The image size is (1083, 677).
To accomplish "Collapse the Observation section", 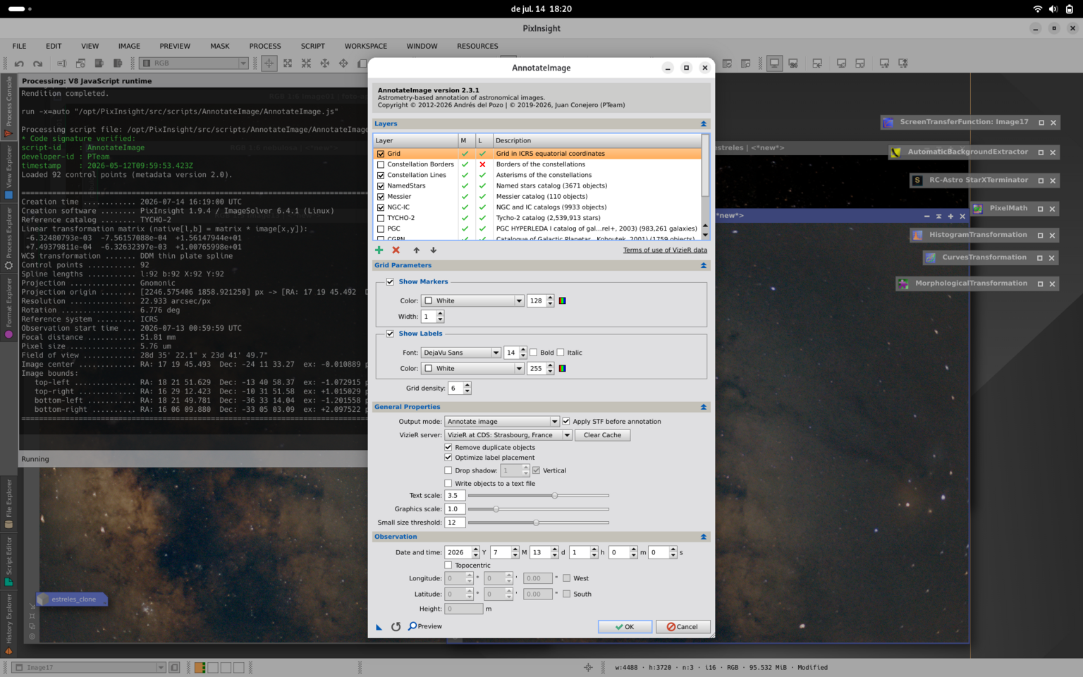I will (703, 537).
